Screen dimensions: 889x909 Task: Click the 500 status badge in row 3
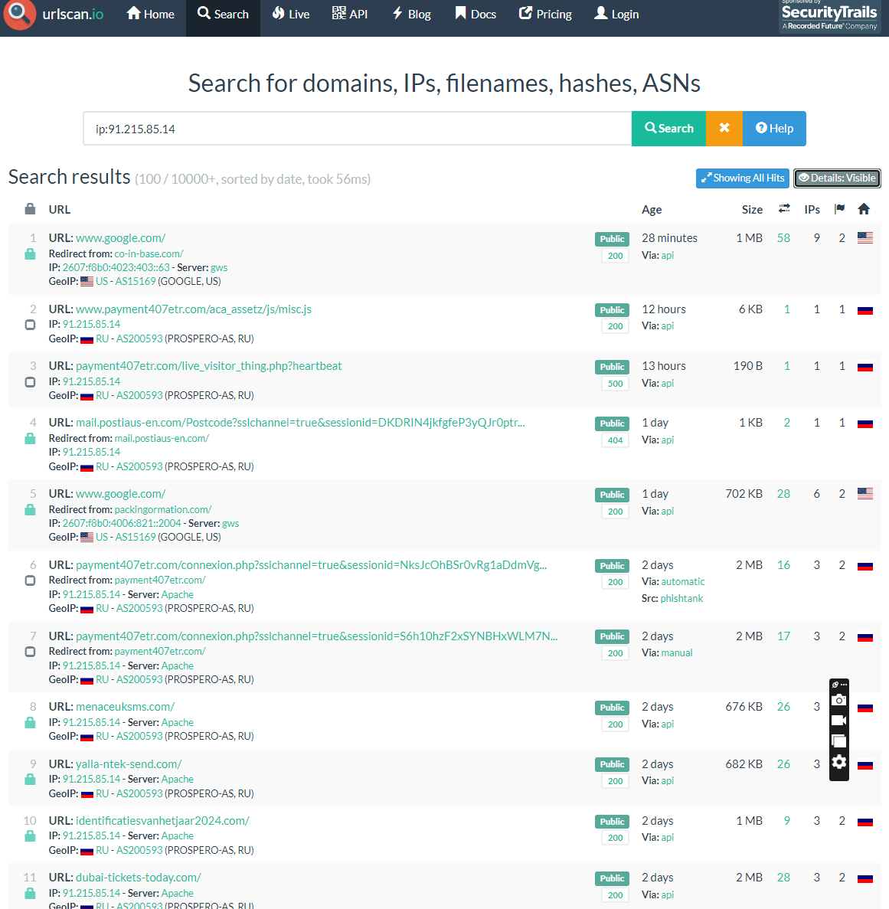[x=616, y=384]
